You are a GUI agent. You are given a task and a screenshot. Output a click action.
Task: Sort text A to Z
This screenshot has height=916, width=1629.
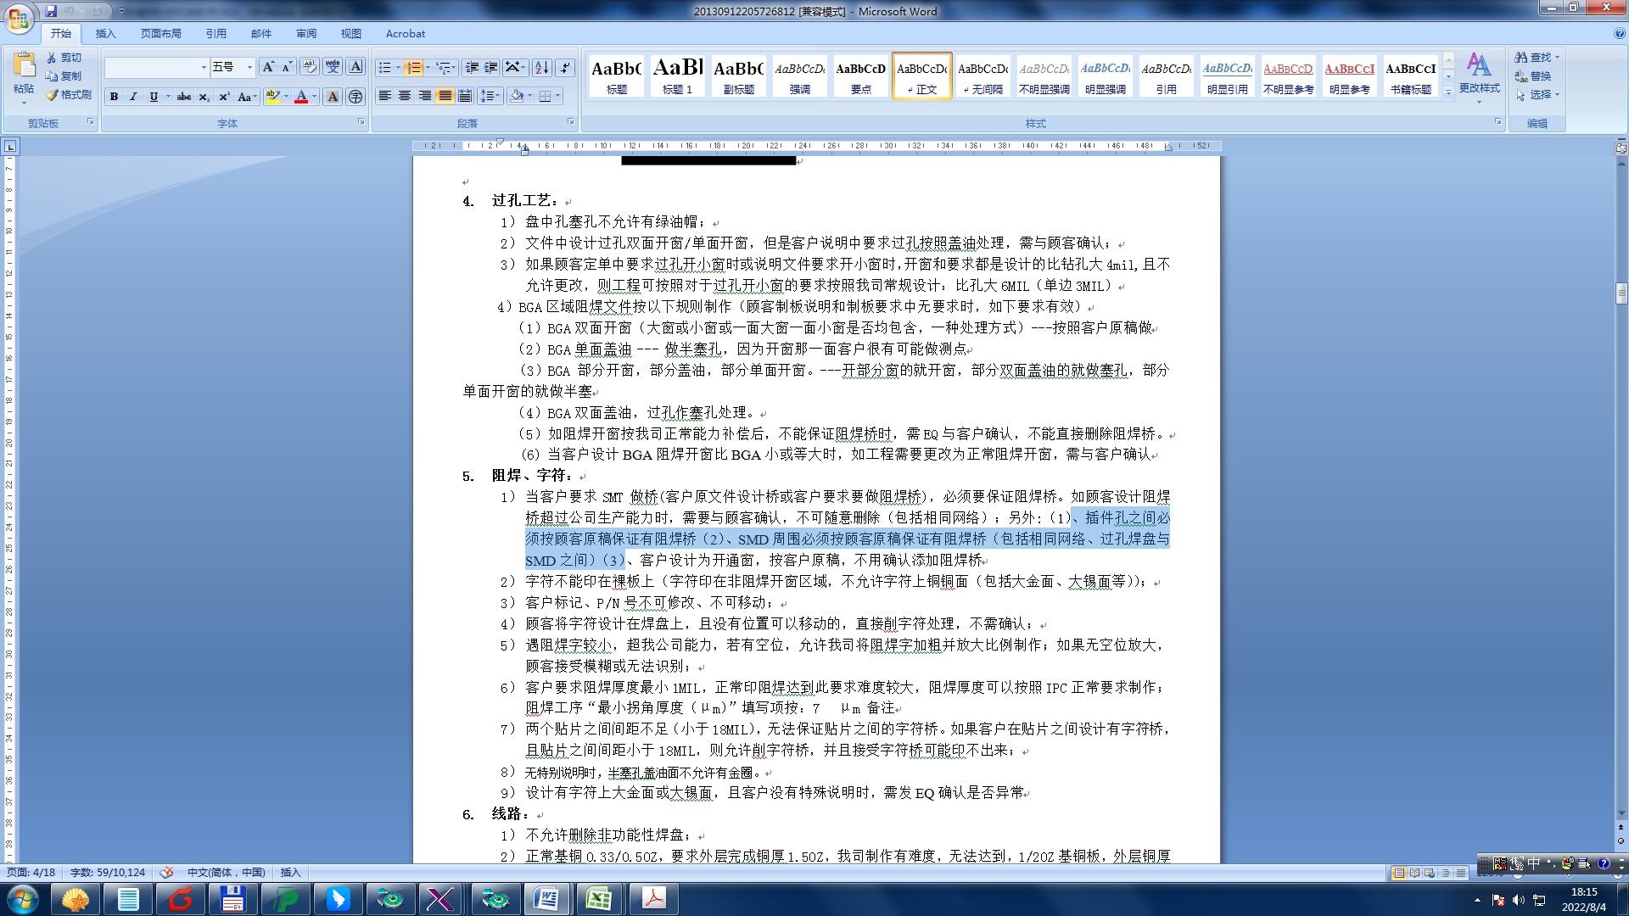pos(542,67)
